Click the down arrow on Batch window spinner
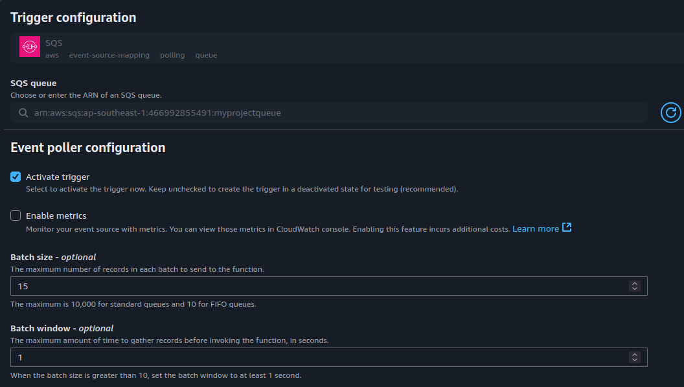 pyautogui.click(x=635, y=360)
